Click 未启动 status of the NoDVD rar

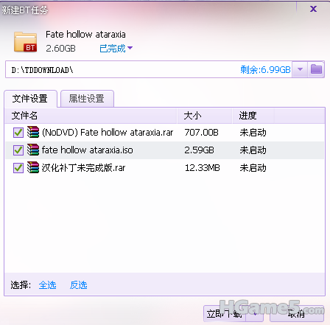253,133
